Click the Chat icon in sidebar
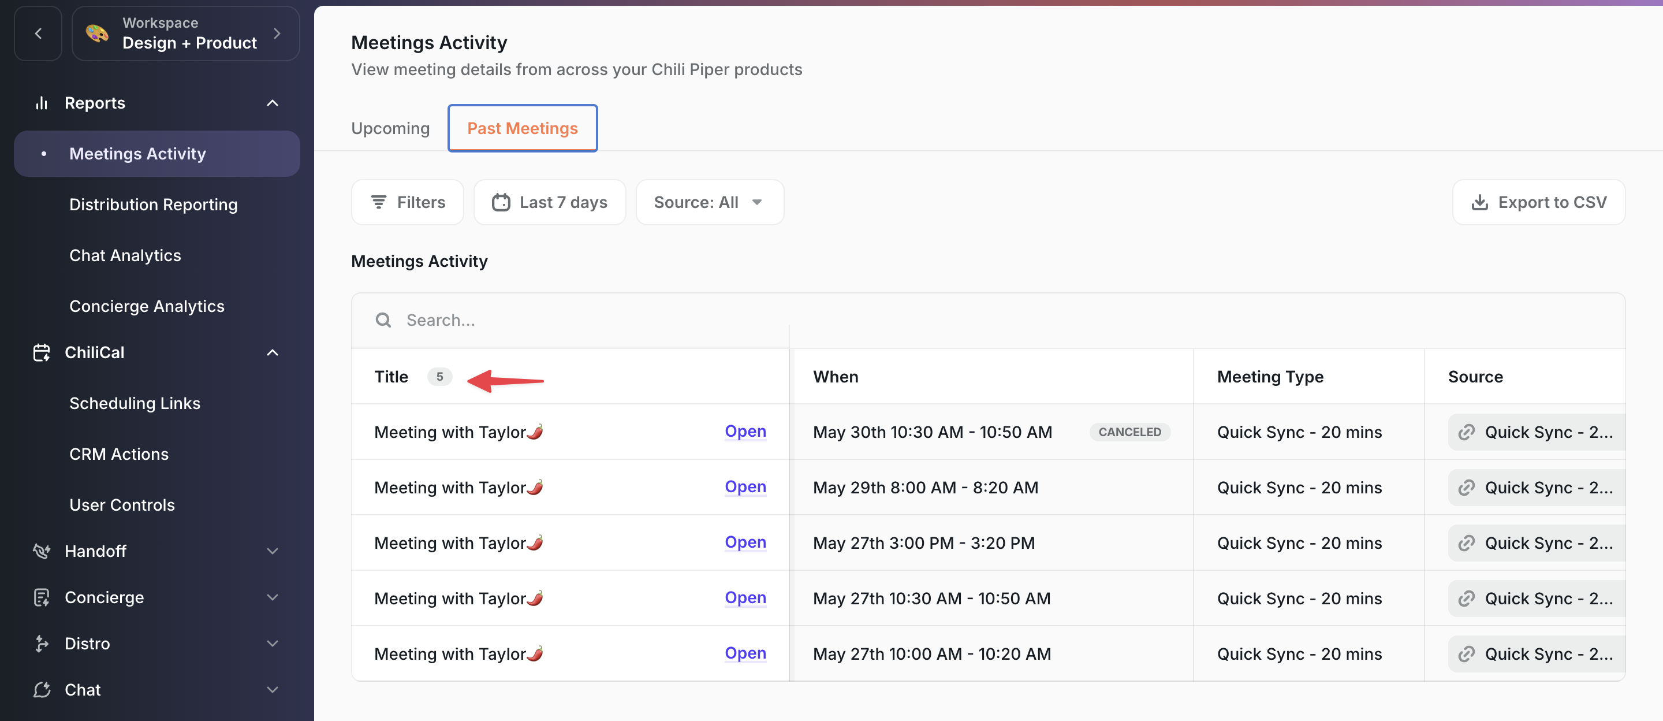 (42, 690)
